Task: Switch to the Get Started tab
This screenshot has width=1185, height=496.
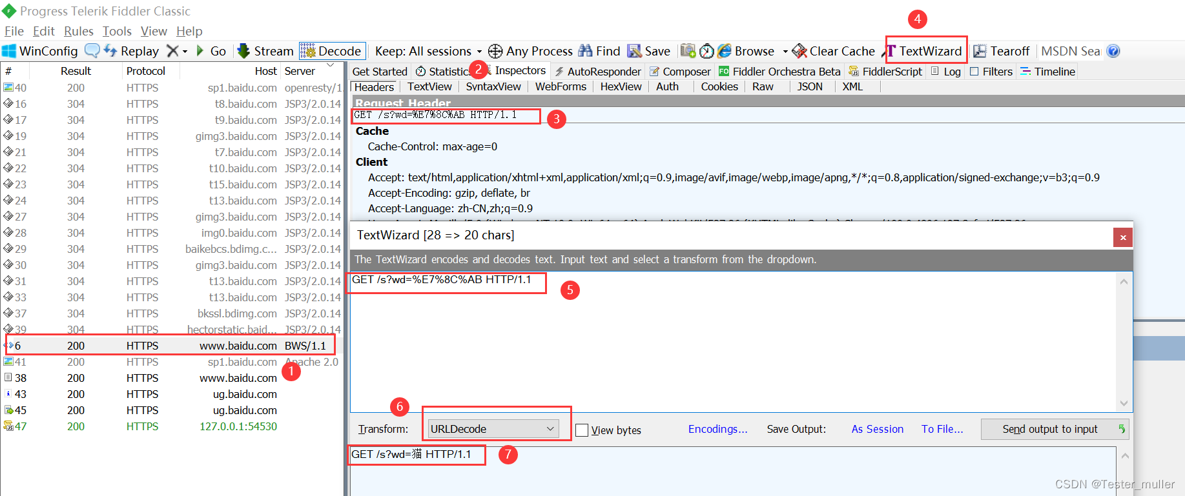Action: coord(380,72)
